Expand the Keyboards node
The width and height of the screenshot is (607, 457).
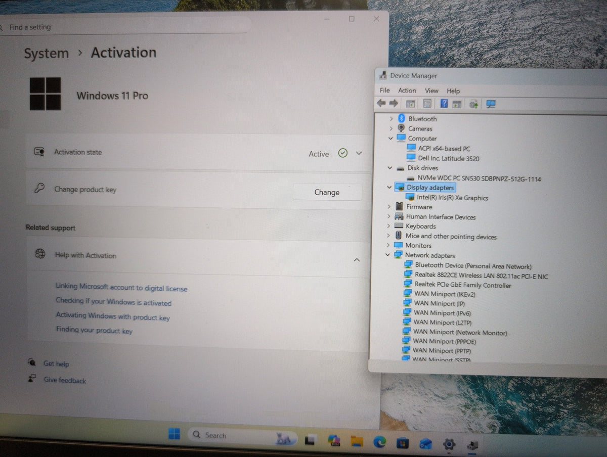coord(388,226)
